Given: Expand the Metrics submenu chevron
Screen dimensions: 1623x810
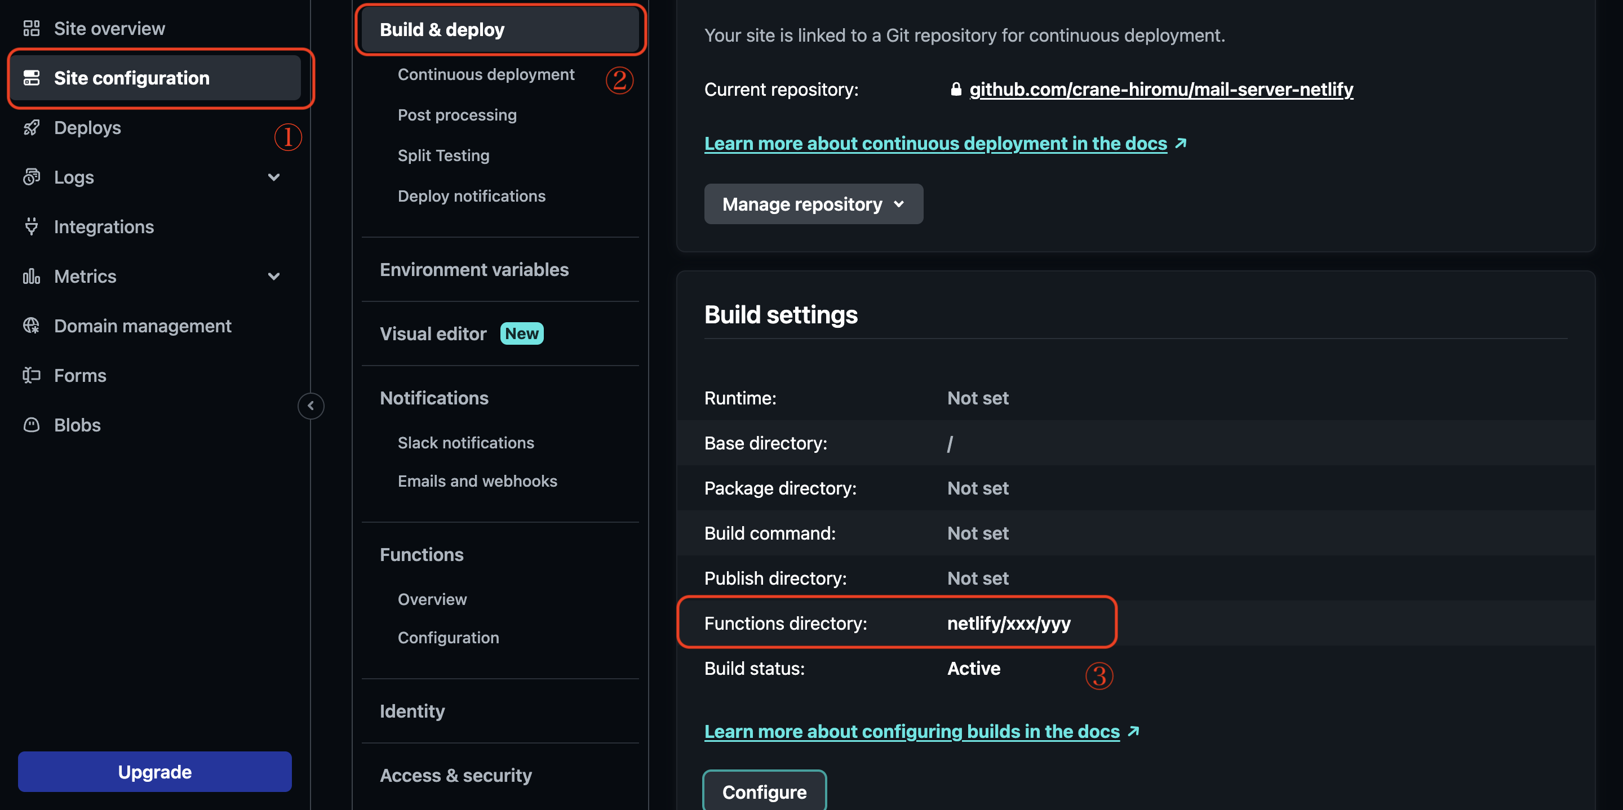Looking at the screenshot, I should (x=273, y=277).
